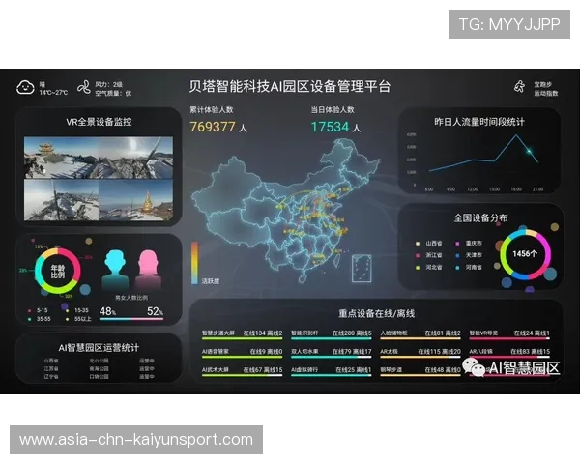
Task: Click the 1456 device count donut chart
Action: (525, 253)
